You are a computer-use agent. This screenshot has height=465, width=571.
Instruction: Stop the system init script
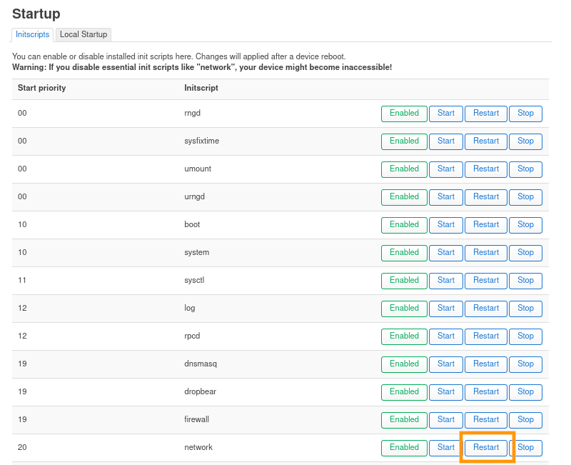click(x=525, y=253)
